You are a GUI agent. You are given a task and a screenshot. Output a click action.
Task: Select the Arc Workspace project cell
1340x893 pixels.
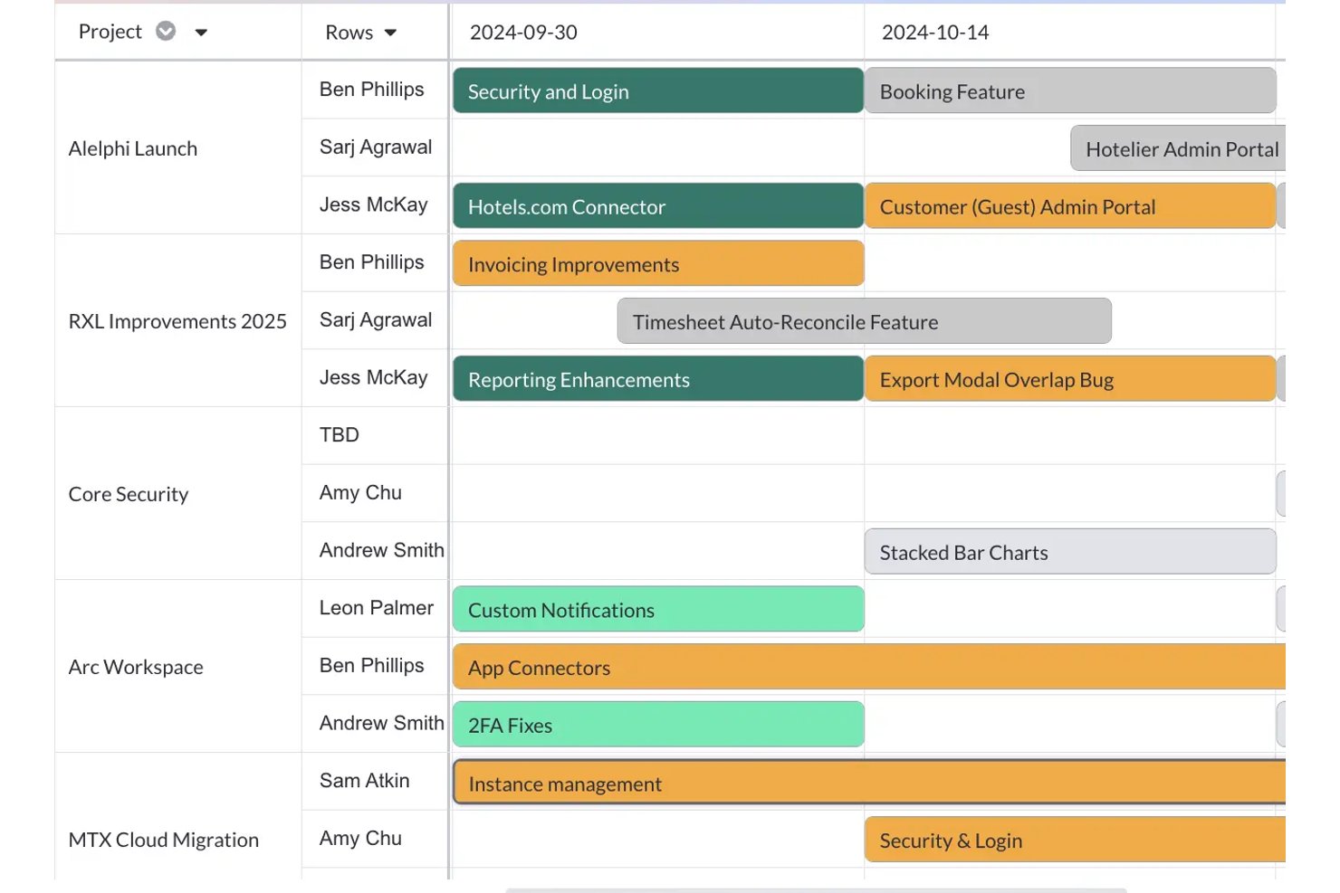pyautogui.click(x=178, y=667)
